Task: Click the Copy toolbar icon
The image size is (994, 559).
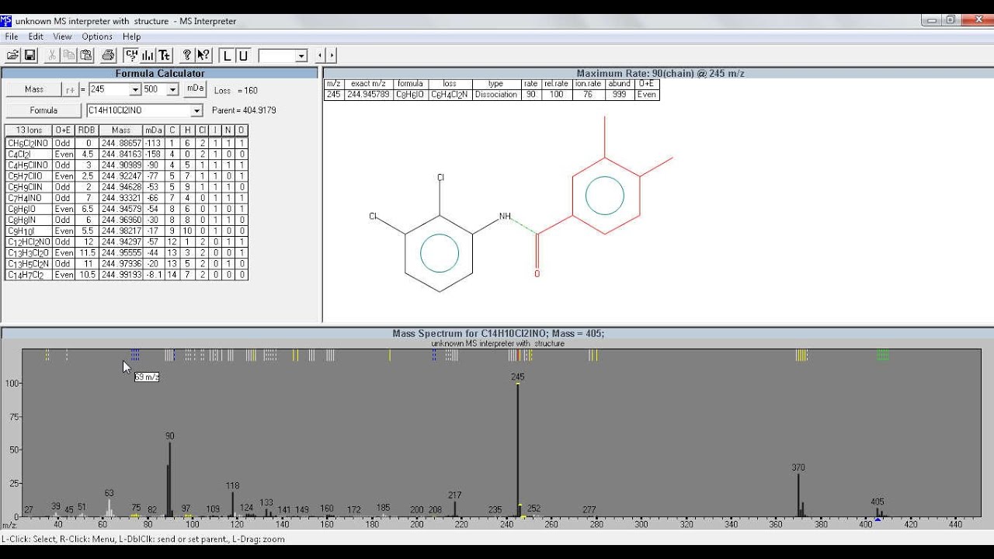Action: [69, 55]
